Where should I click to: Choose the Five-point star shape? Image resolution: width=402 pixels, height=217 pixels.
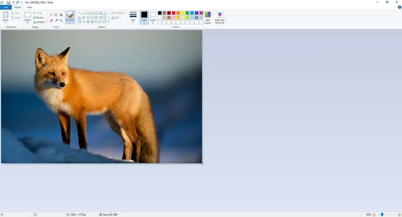[88, 22]
